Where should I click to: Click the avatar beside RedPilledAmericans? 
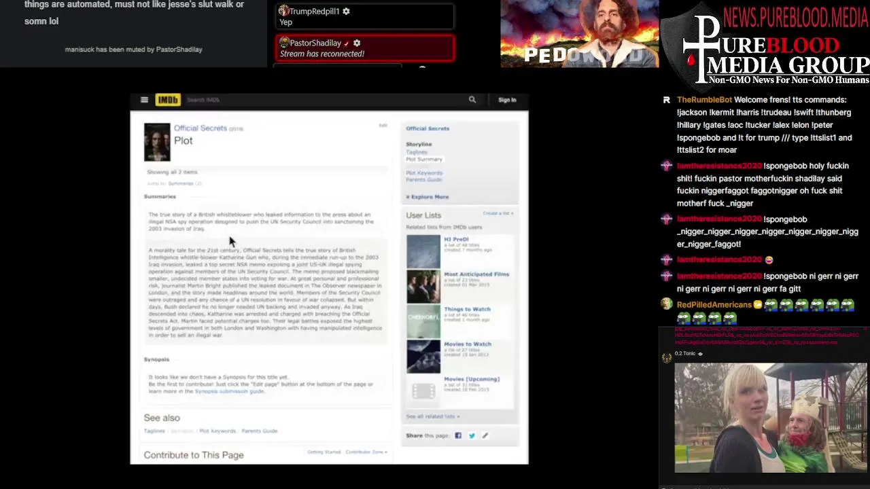coord(667,305)
